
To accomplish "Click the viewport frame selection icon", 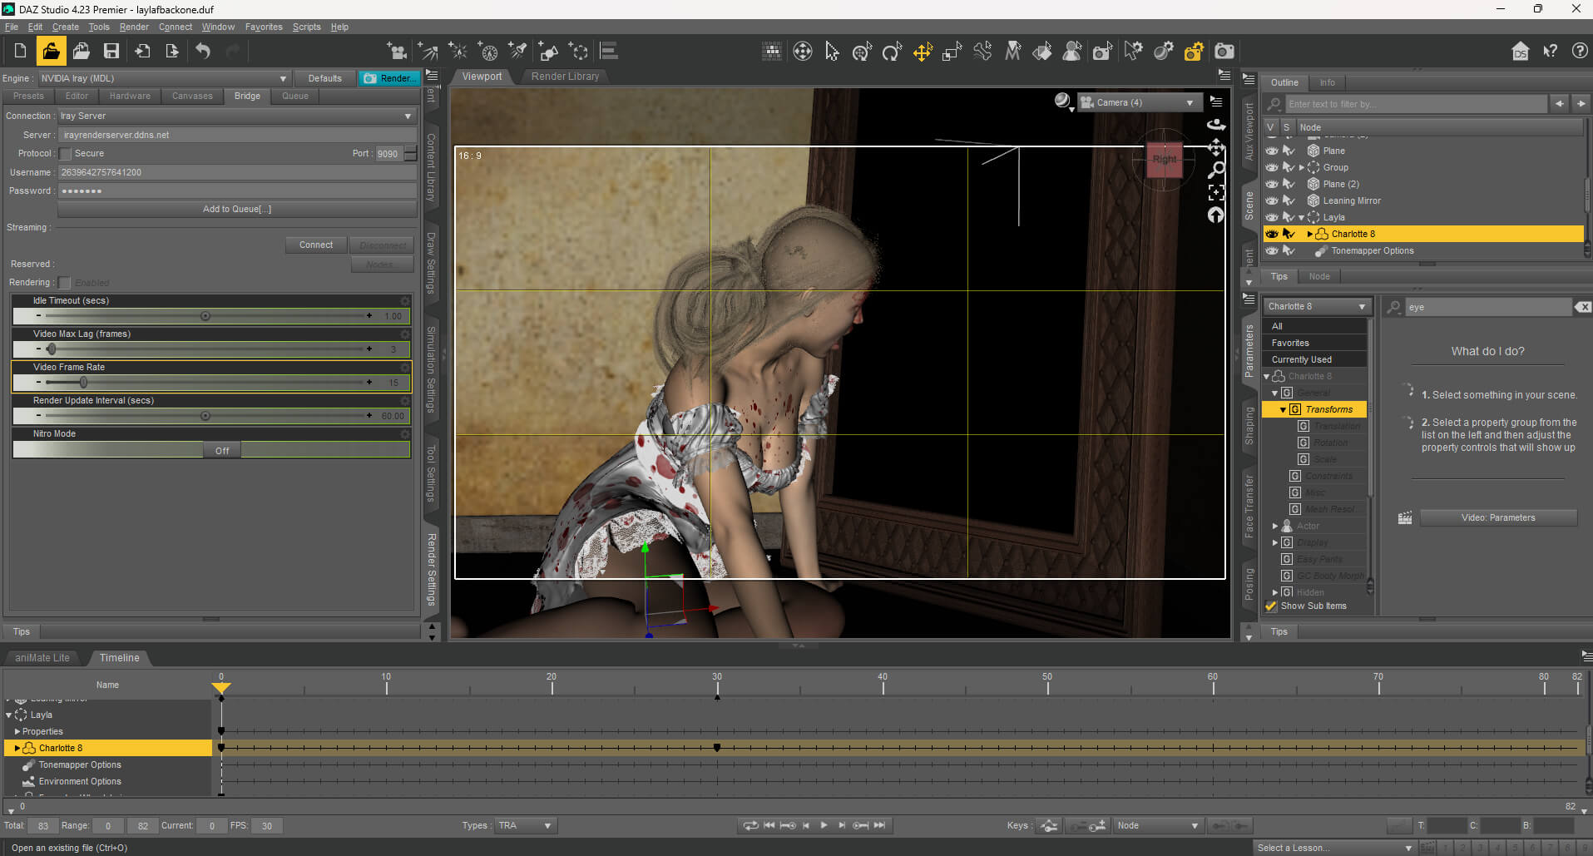I will click(1216, 193).
